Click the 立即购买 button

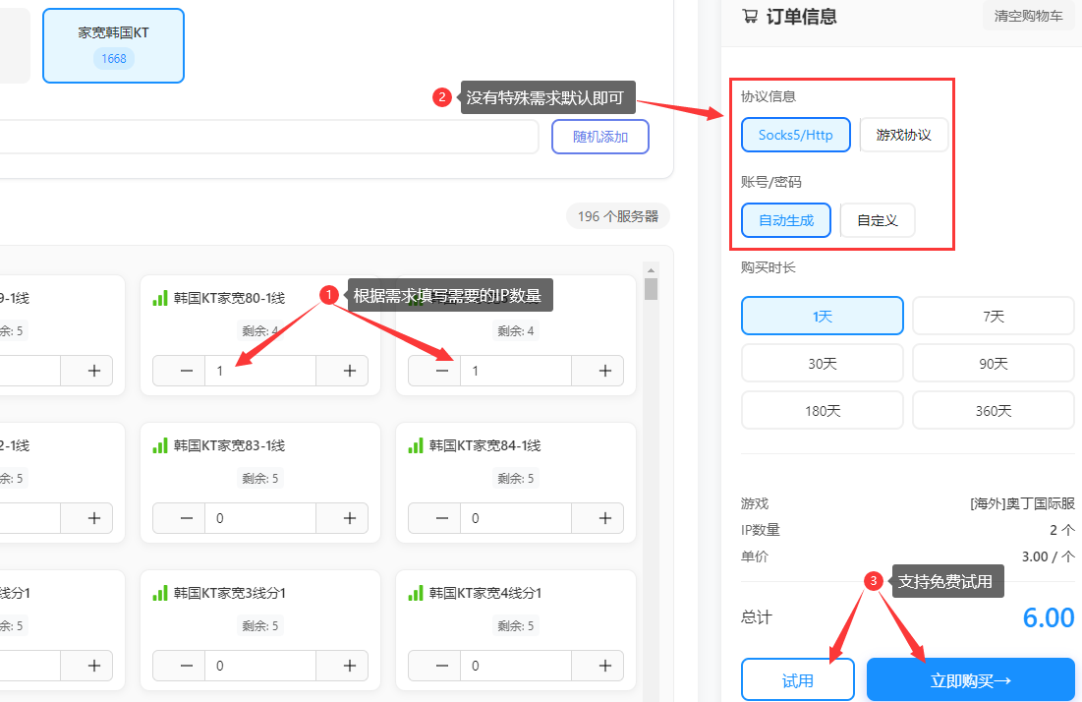[x=970, y=680]
